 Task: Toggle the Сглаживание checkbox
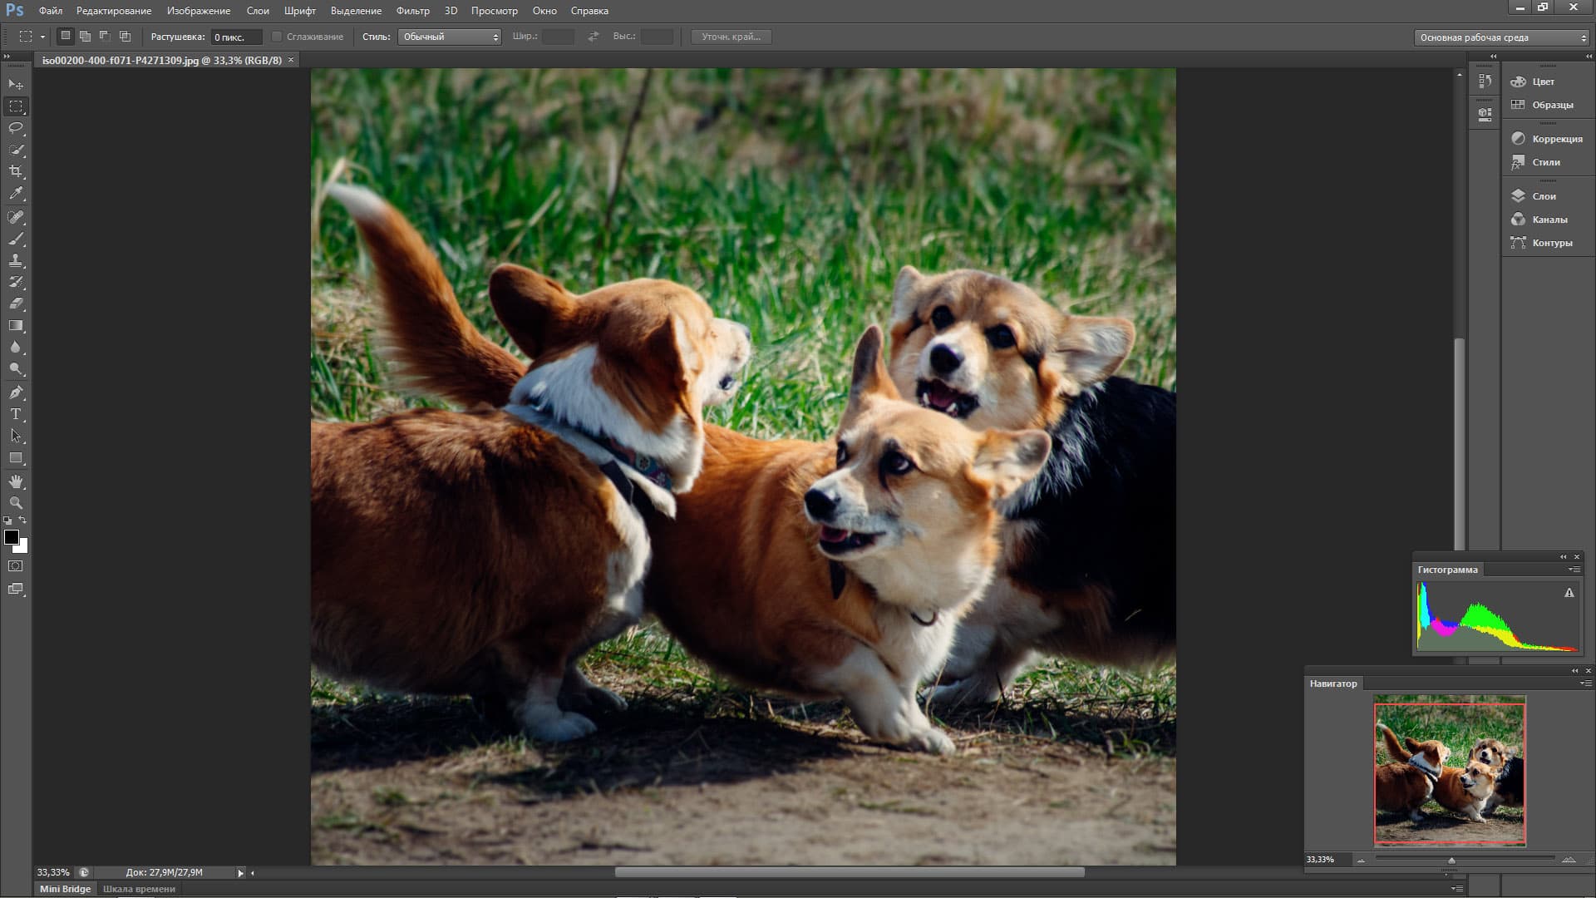tap(277, 37)
